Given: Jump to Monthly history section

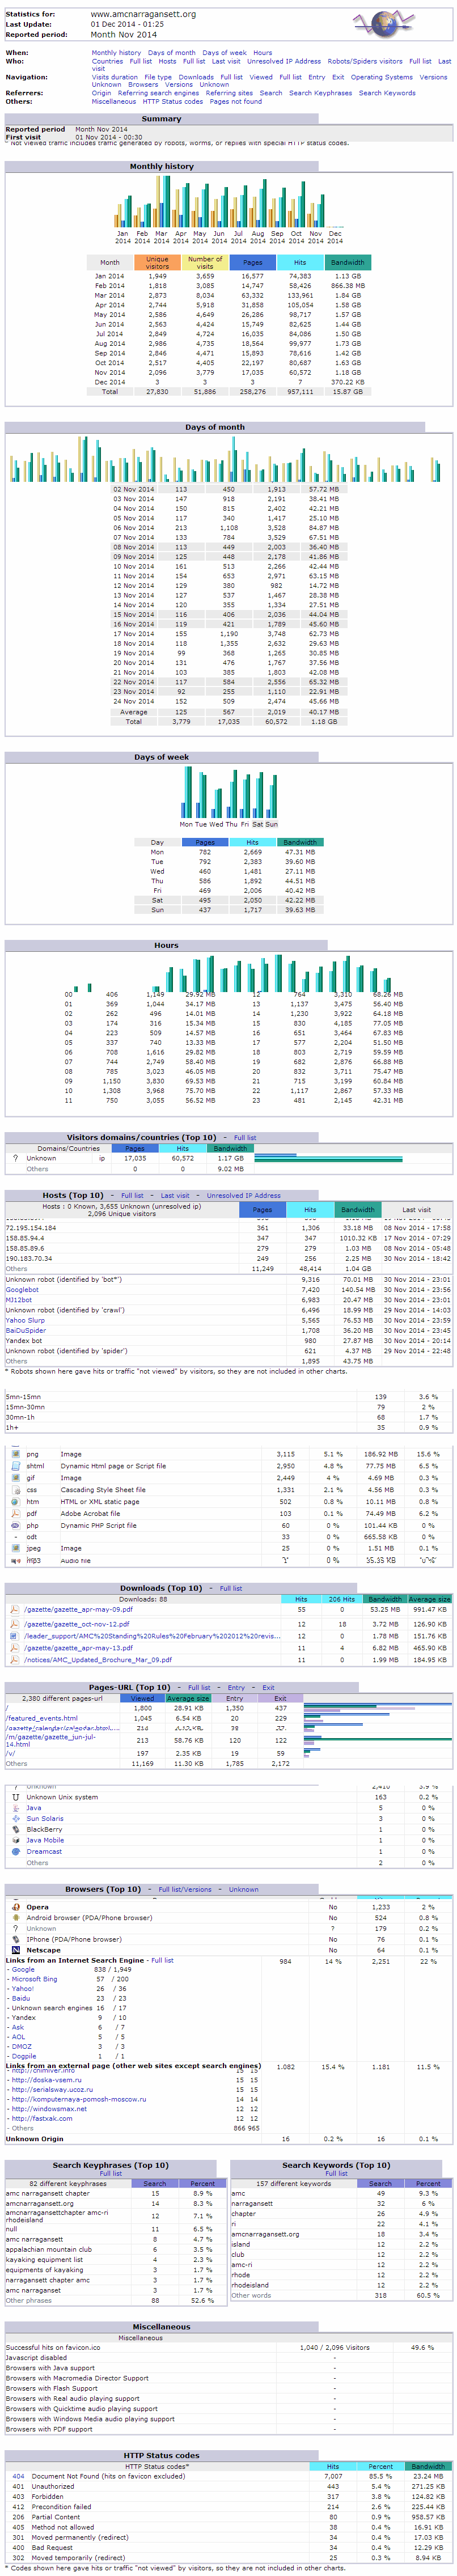Looking at the screenshot, I should tap(116, 53).
